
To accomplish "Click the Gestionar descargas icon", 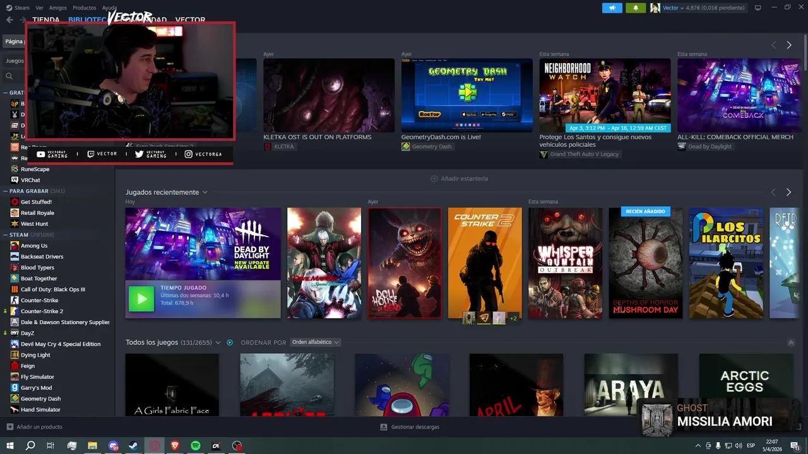I will click(384, 427).
